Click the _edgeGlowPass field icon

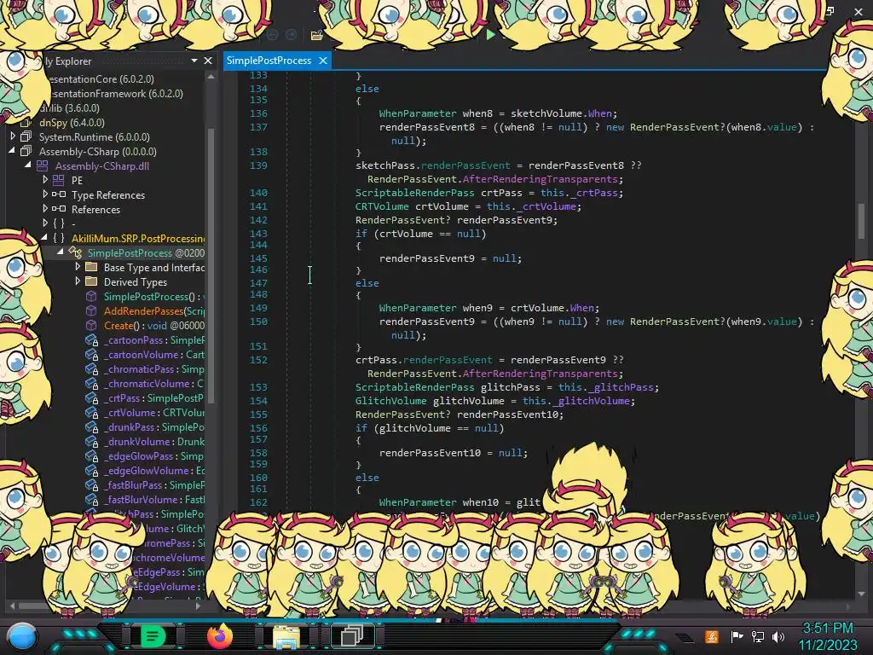point(92,455)
